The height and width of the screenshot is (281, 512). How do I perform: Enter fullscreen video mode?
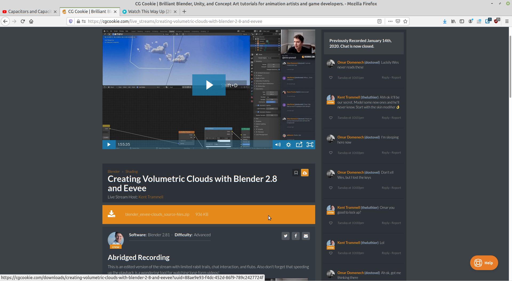pyautogui.click(x=310, y=145)
